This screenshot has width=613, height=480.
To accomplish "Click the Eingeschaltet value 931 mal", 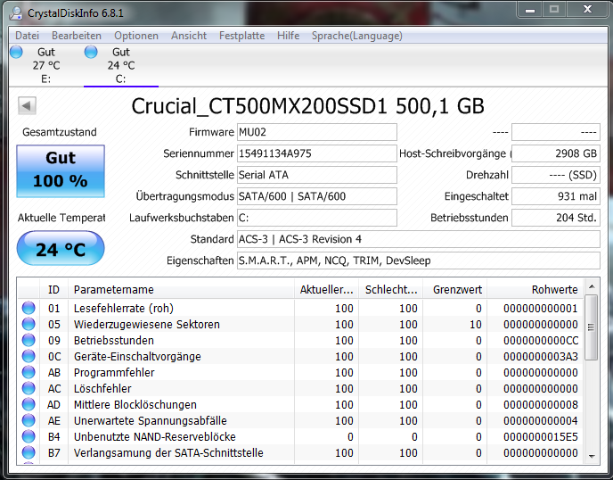I will tap(556, 196).
